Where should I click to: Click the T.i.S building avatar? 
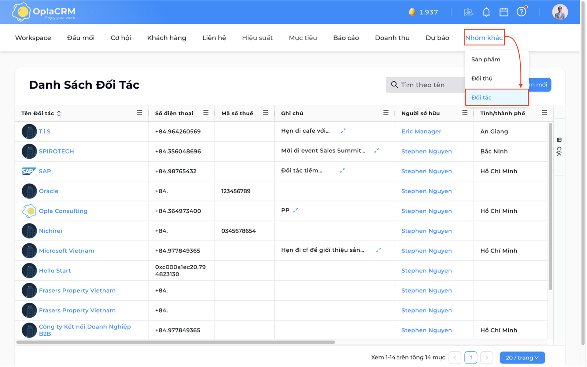coord(29,132)
